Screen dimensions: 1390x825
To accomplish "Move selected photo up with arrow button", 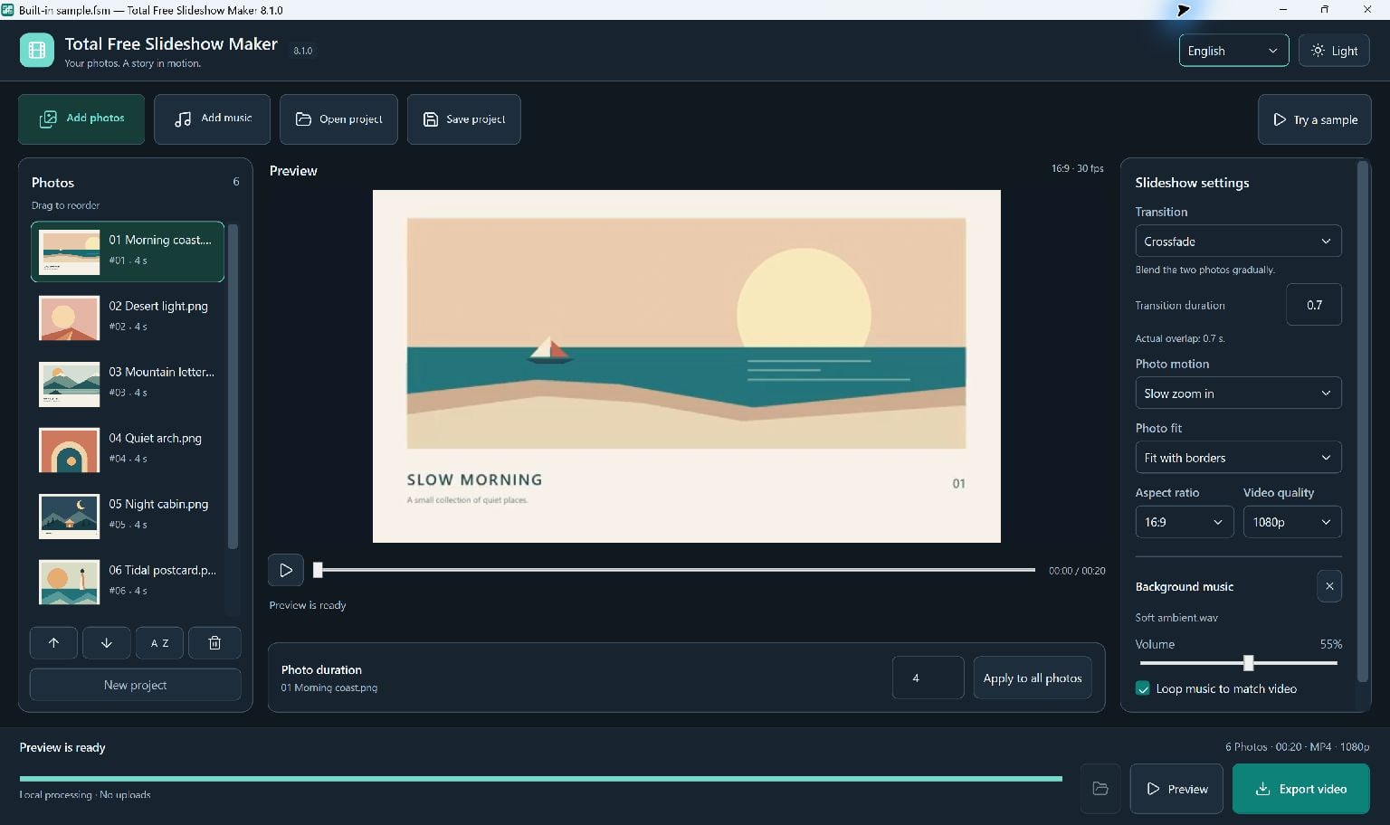I will pos(53,643).
